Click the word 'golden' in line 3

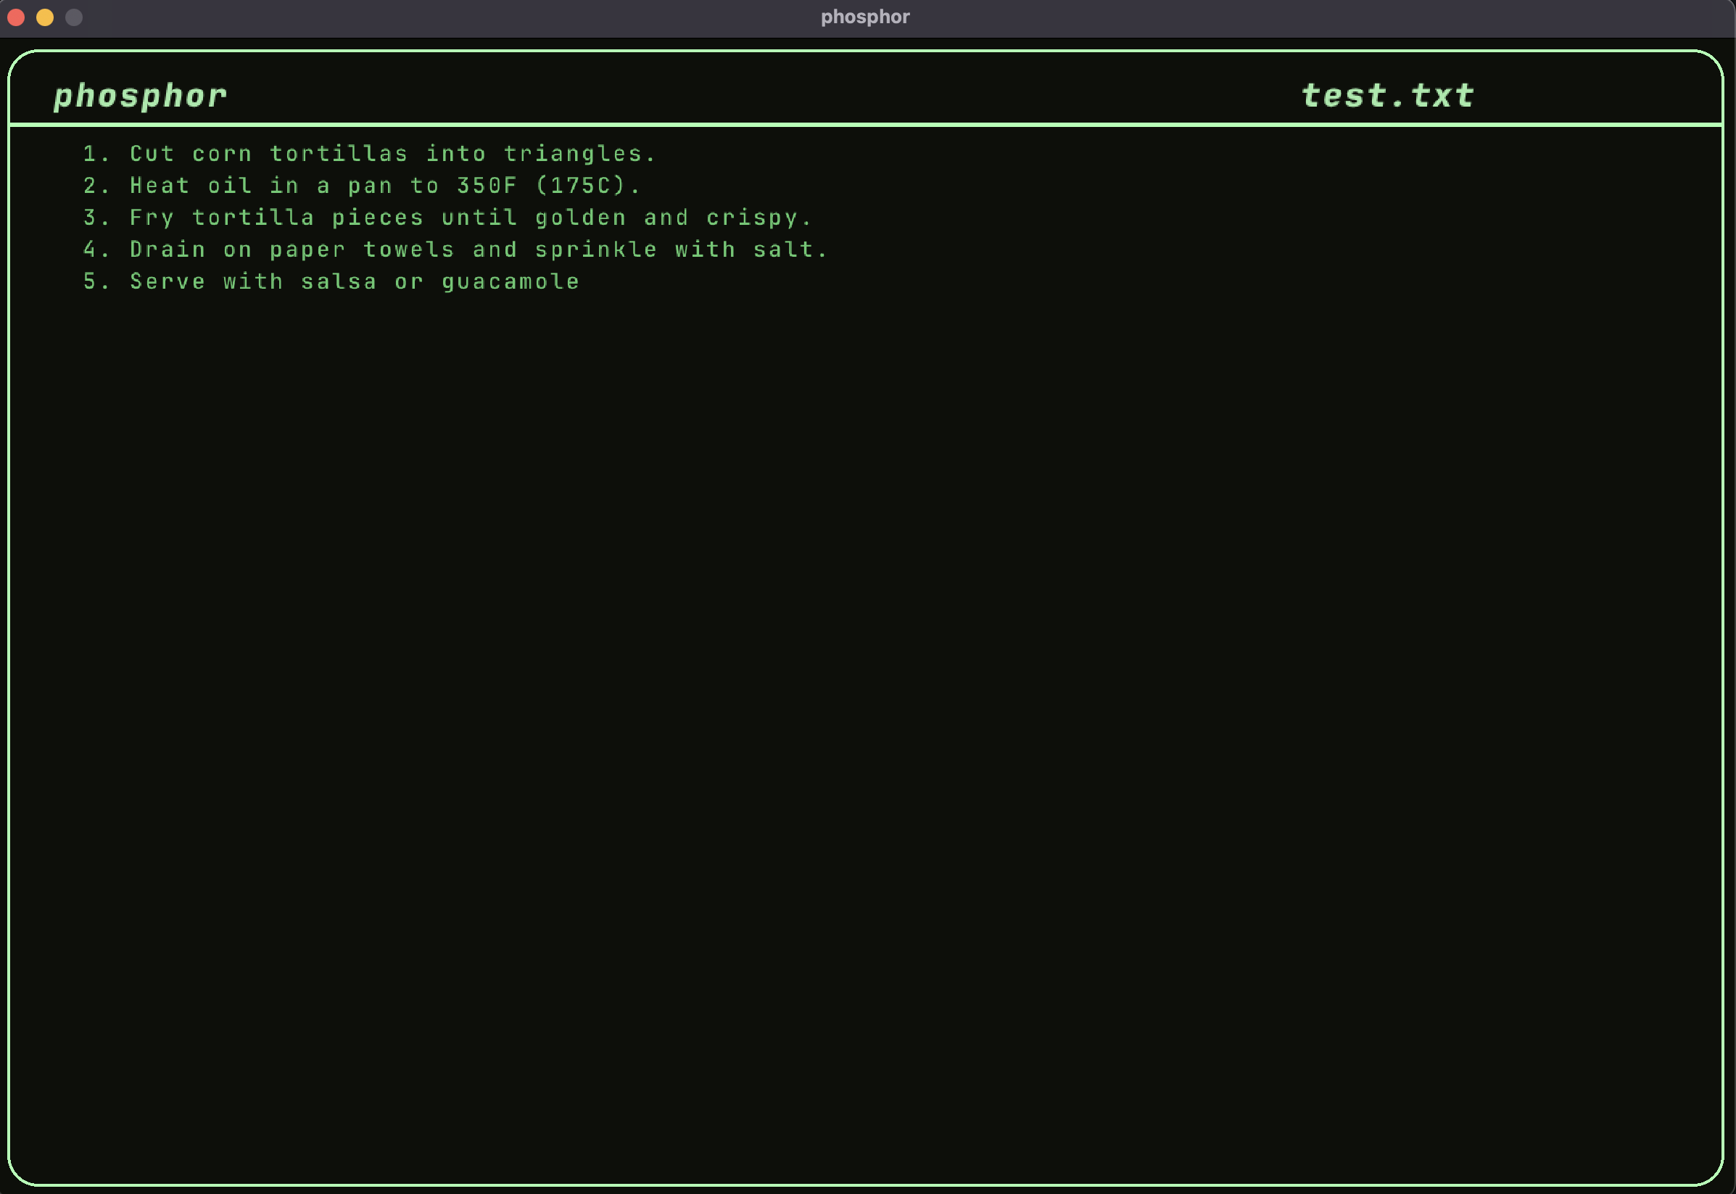[580, 218]
